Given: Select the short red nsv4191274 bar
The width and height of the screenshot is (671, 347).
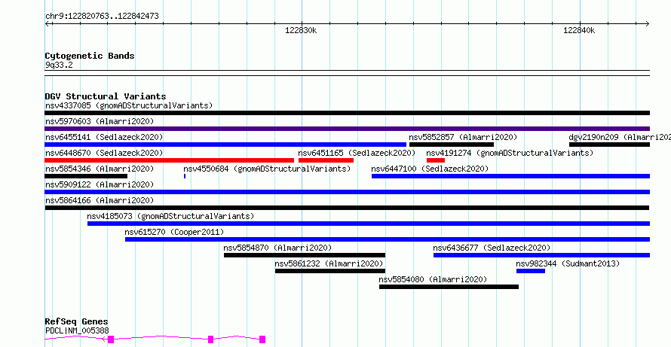Looking at the screenshot, I should point(436,160).
